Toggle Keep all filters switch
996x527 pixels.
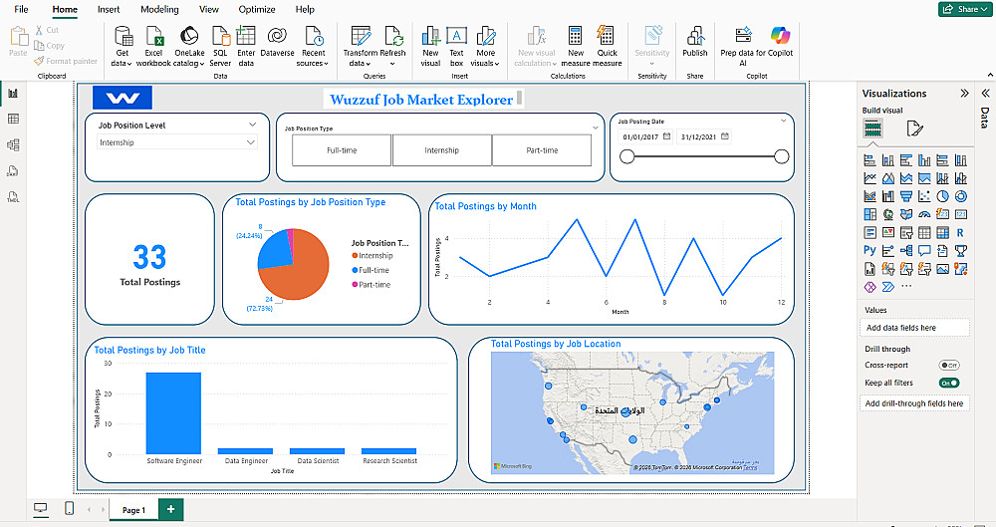tap(949, 384)
